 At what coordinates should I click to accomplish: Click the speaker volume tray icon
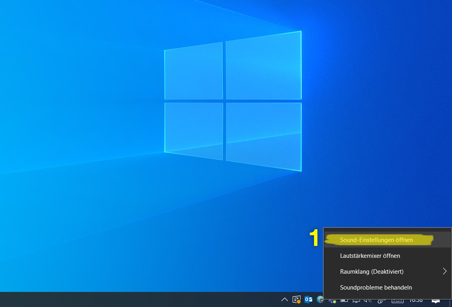[368, 301]
